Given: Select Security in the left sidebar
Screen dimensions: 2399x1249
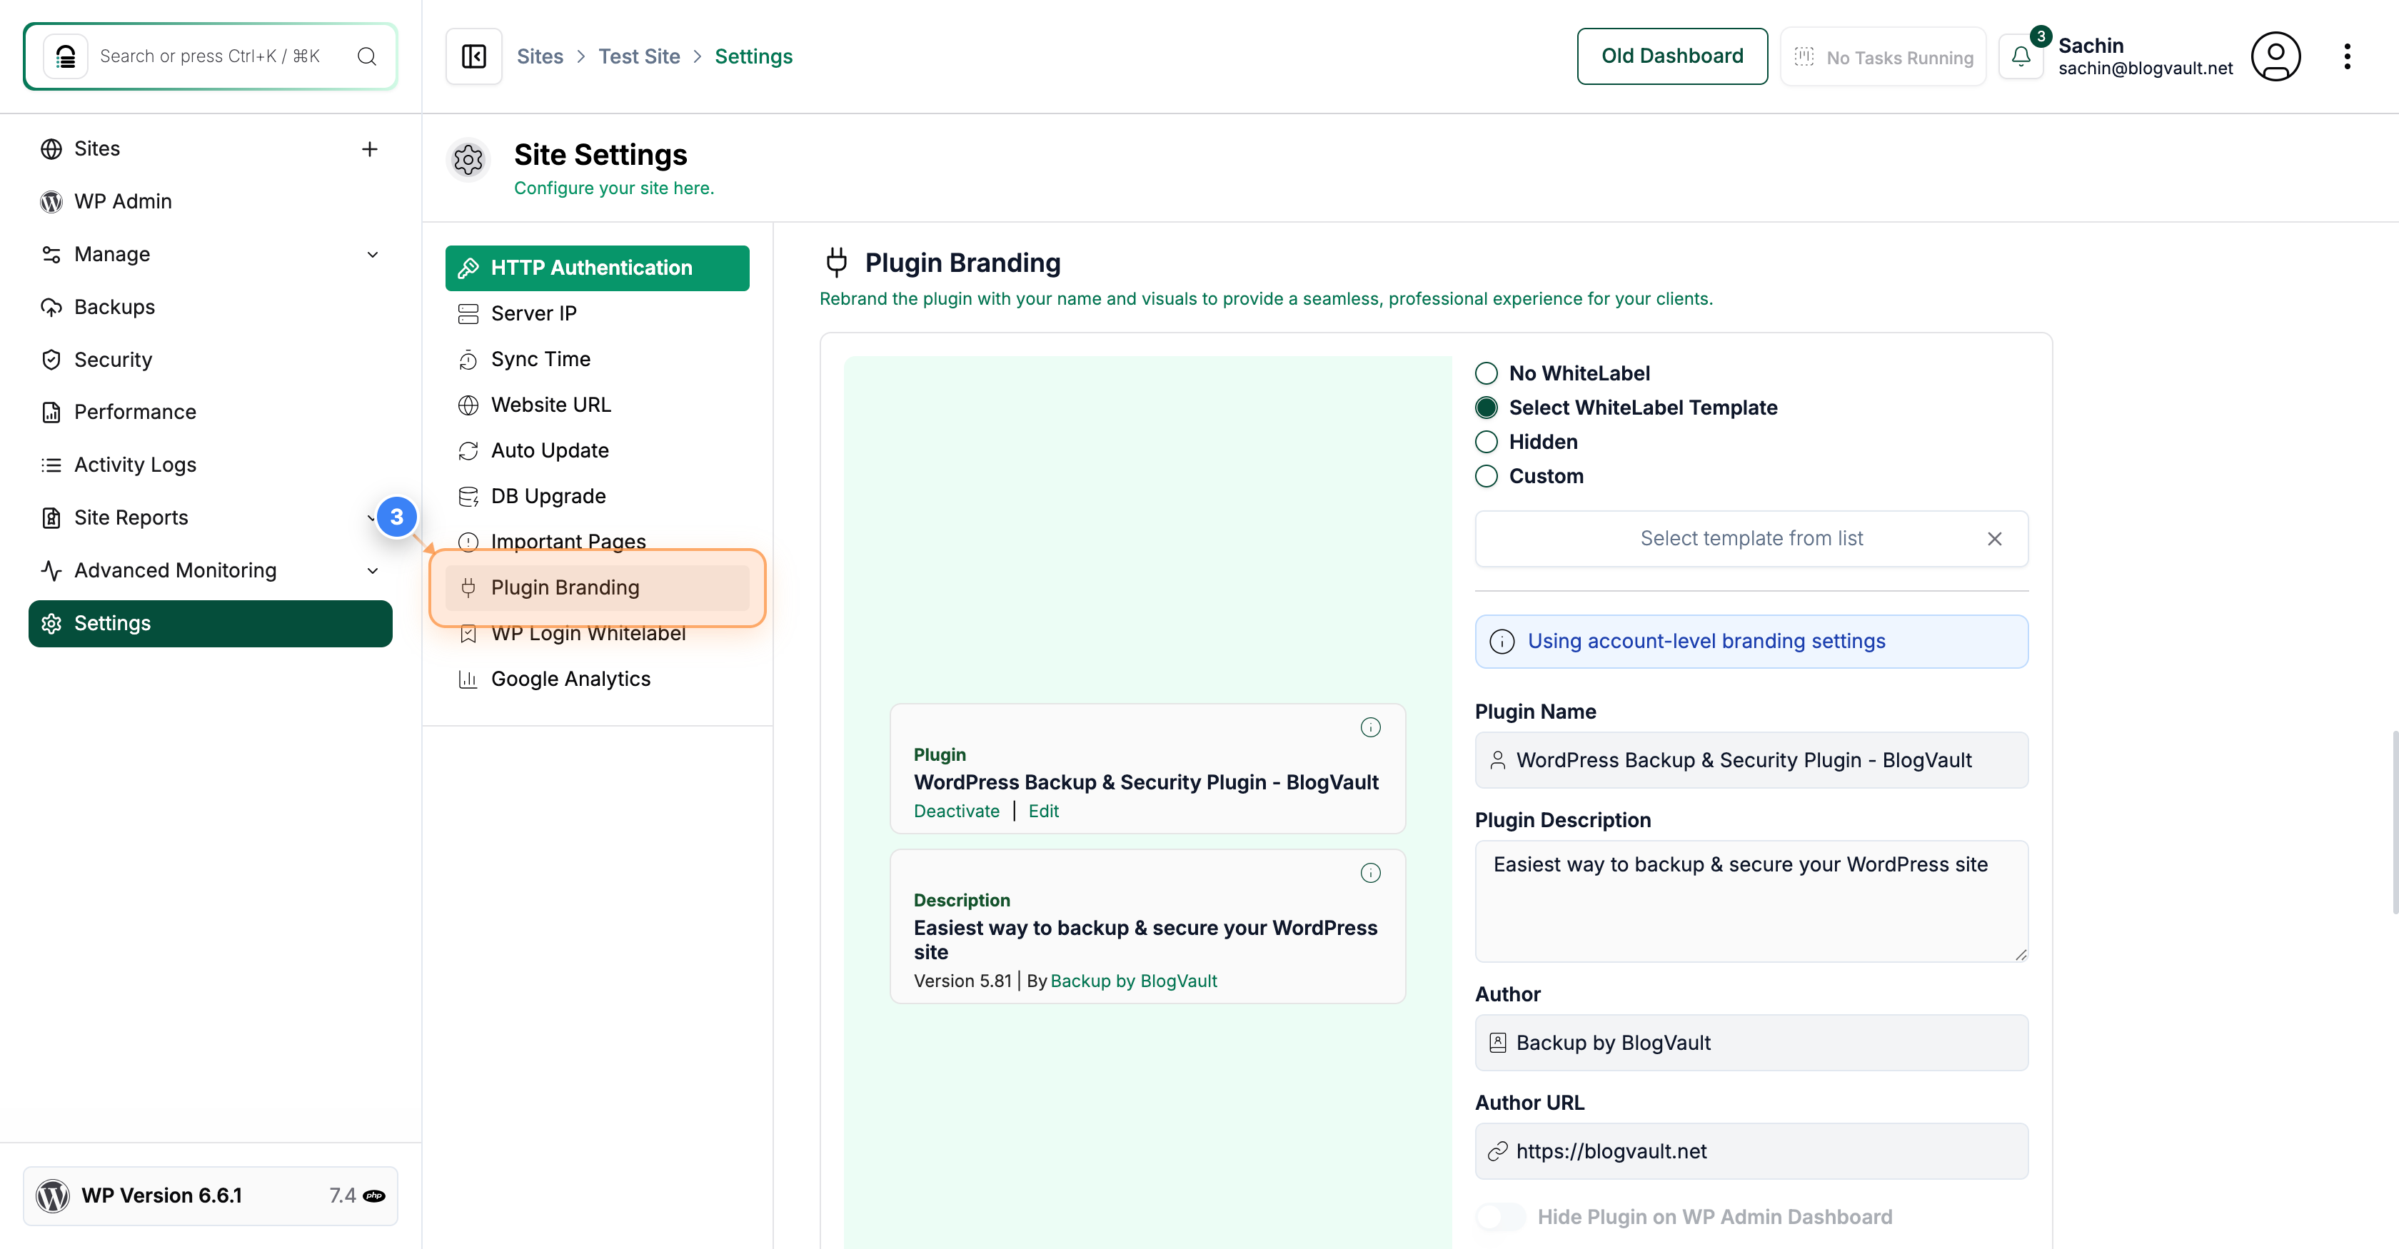Looking at the screenshot, I should [x=113, y=359].
